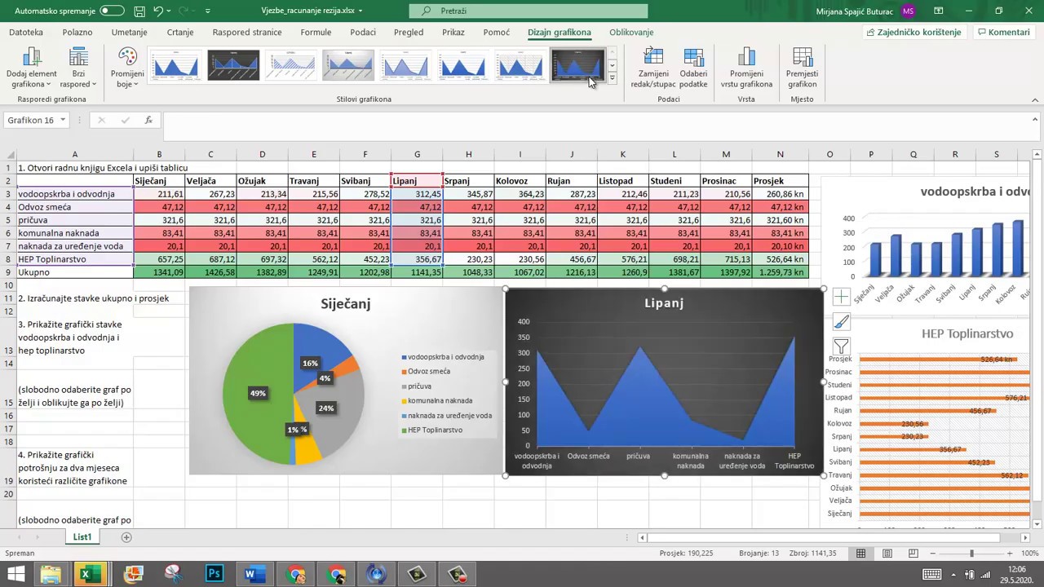Screen dimensions: 1044x587
Task: Click the chart styles brush button
Action: click(841, 322)
